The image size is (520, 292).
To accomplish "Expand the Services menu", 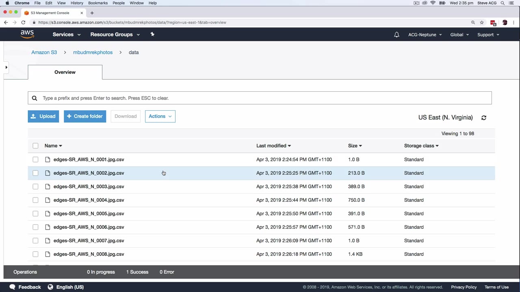I will pos(67,34).
